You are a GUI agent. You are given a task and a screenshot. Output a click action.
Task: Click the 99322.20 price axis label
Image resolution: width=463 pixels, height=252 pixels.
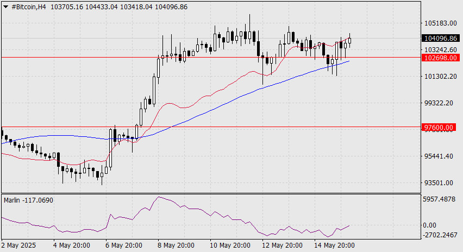click(439, 103)
